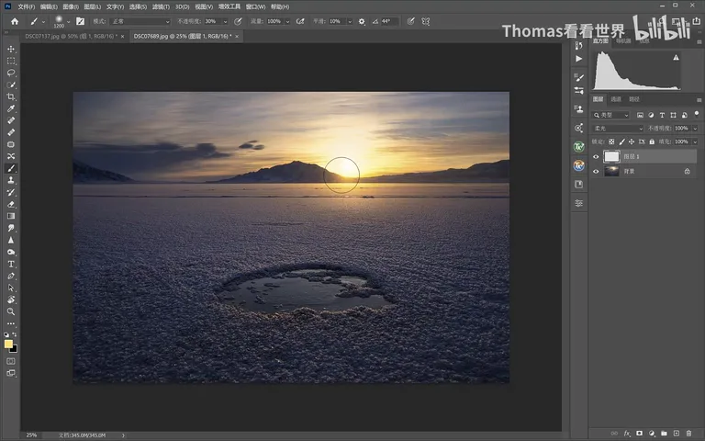Open the History panel icon

click(x=578, y=45)
